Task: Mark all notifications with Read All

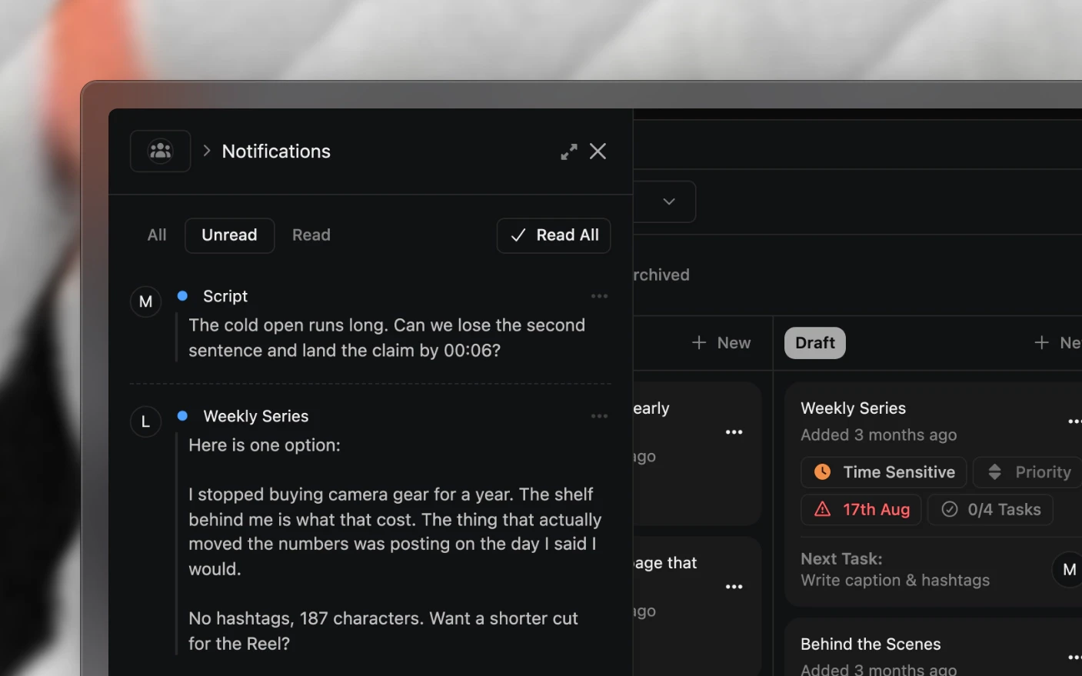Action: coord(554,235)
